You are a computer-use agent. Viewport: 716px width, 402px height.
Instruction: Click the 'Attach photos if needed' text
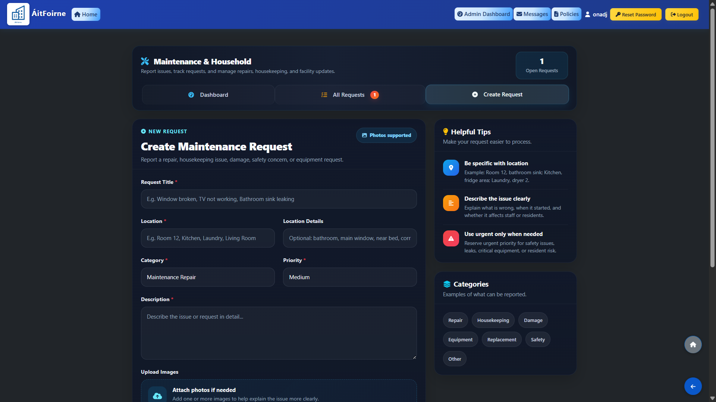[204, 390]
